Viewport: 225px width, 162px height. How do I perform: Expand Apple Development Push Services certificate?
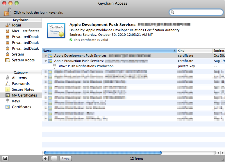click(x=46, y=56)
